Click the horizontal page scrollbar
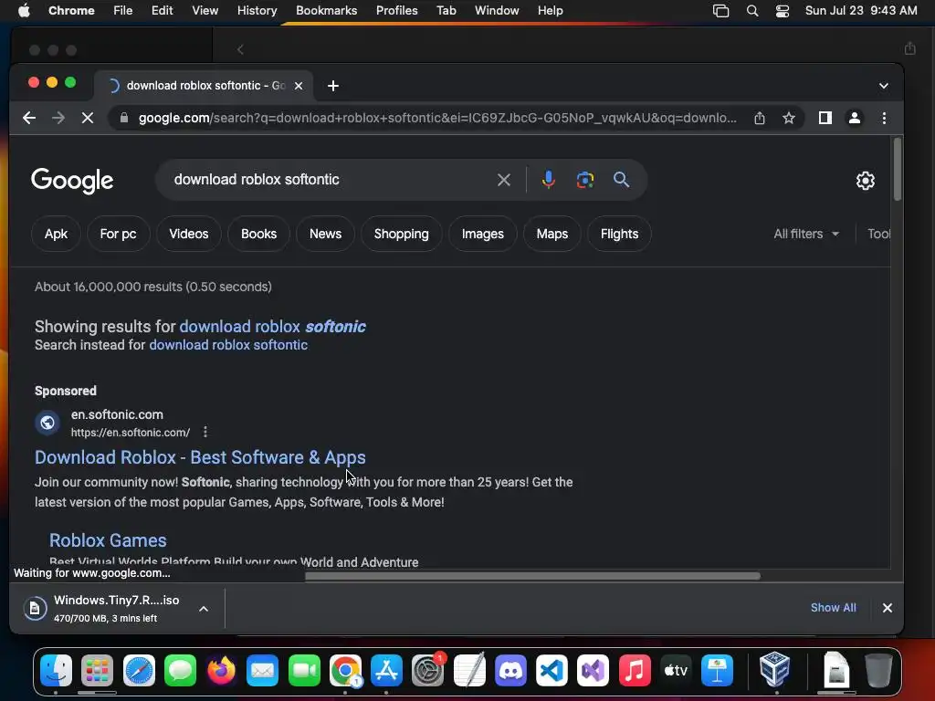Screen dimensions: 935x701 pos(532,576)
